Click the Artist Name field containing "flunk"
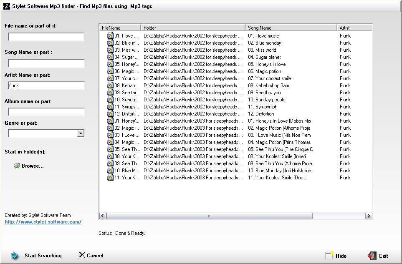 46,85
